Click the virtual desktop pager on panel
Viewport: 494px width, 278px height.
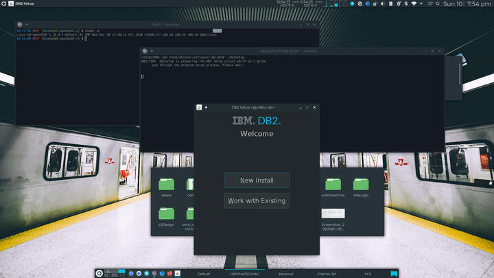115,273
